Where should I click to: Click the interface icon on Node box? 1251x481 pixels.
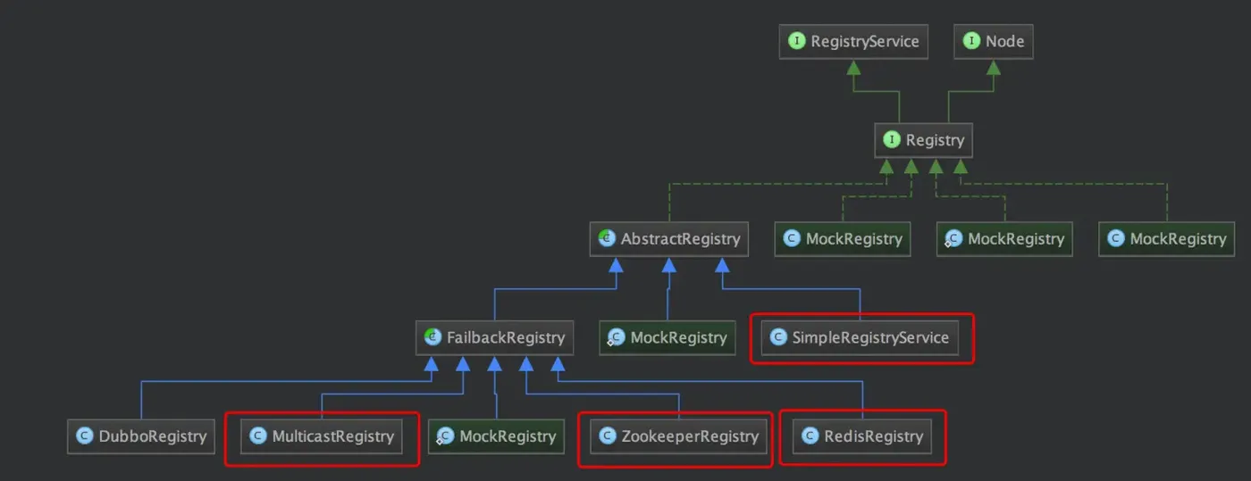pyautogui.click(x=972, y=41)
